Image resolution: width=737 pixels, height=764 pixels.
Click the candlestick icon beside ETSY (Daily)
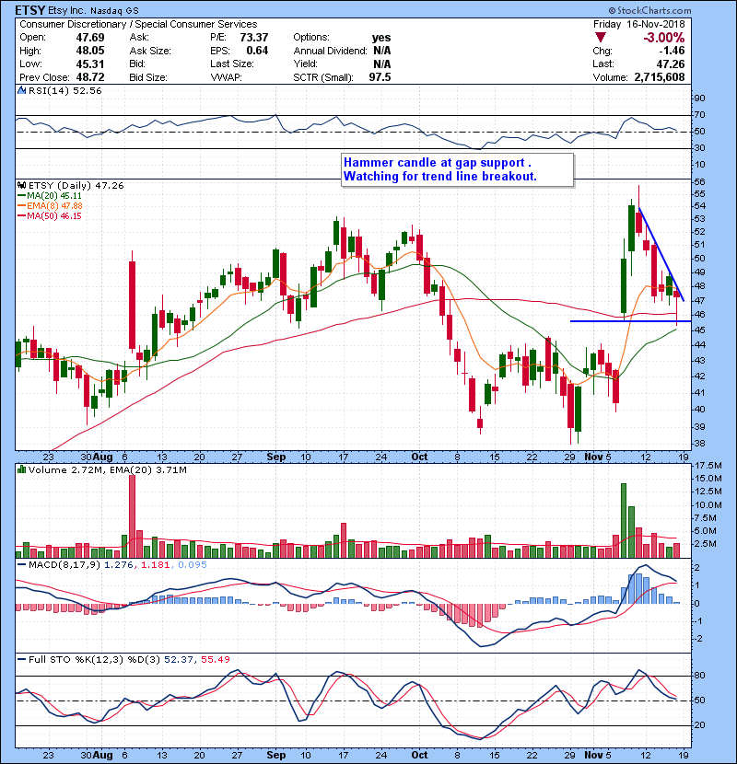21,185
